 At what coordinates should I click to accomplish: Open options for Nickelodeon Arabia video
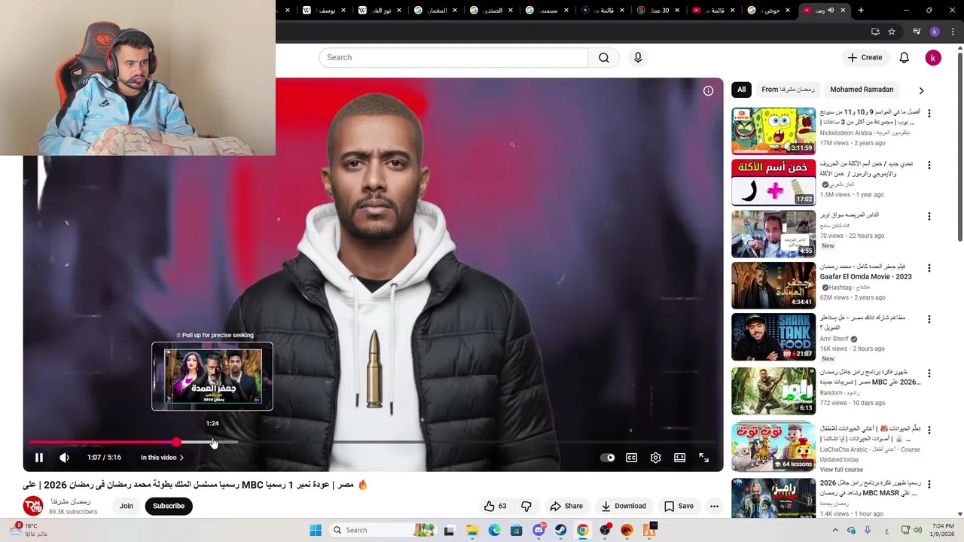coord(929,114)
